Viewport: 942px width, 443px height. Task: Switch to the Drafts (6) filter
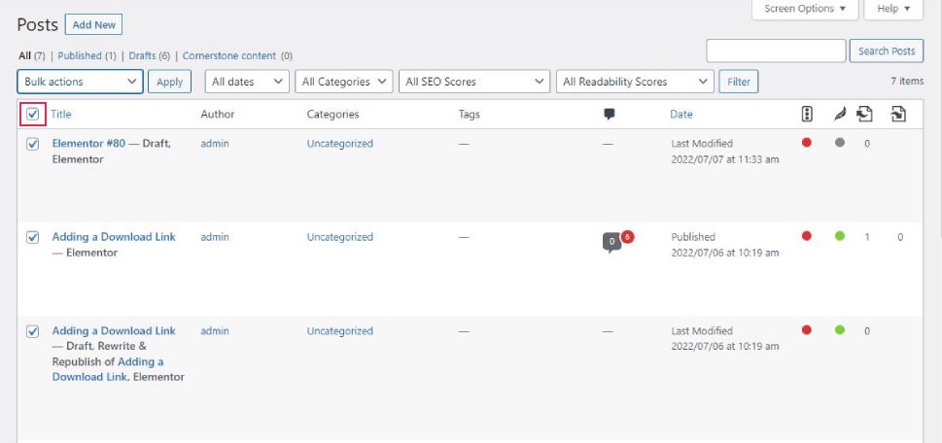click(149, 55)
